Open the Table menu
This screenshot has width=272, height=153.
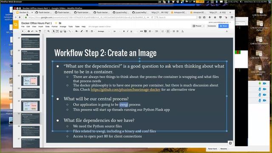(77, 27)
